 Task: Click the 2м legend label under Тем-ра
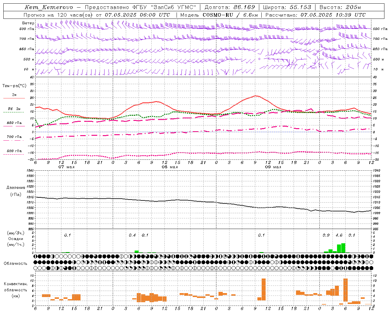(x=14, y=95)
